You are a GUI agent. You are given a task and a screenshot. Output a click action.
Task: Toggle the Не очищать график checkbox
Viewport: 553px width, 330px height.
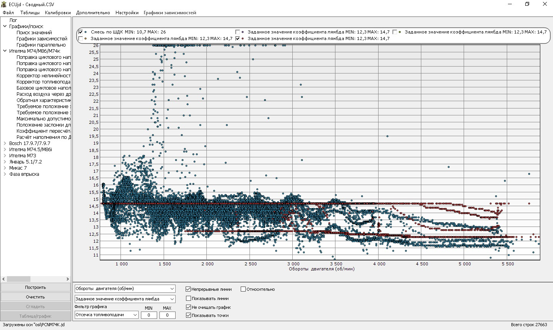pyautogui.click(x=188, y=307)
